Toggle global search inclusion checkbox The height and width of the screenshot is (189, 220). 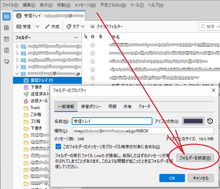pyautogui.click(x=58, y=147)
